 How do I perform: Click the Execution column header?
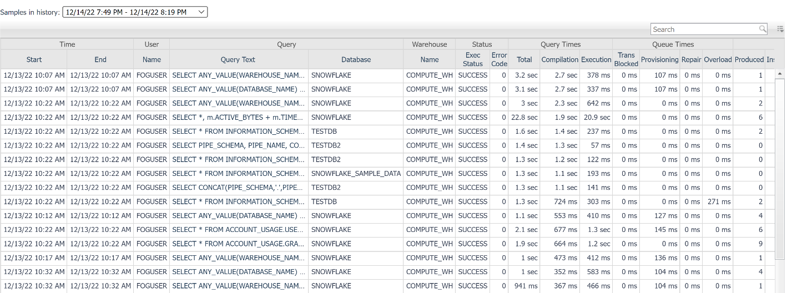596,59
